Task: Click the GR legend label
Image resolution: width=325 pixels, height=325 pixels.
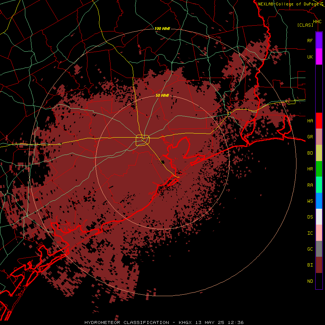Action: 310,137
